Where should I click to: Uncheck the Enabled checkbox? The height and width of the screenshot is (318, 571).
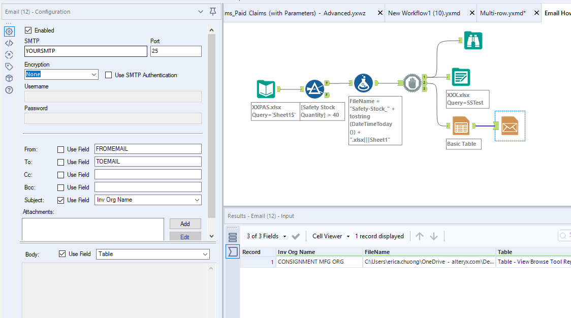(x=28, y=30)
